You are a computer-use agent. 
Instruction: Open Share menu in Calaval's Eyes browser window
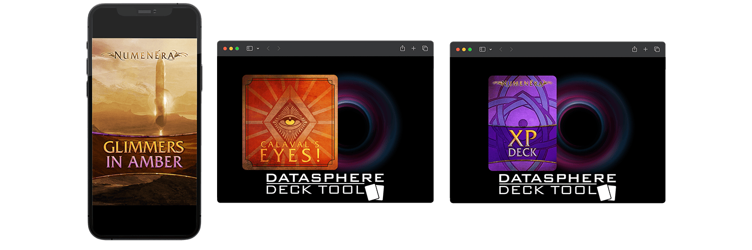click(402, 48)
